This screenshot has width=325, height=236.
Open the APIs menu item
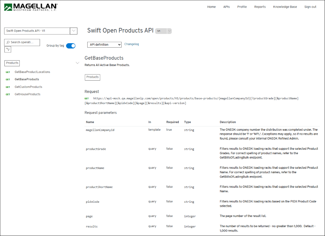226,7
